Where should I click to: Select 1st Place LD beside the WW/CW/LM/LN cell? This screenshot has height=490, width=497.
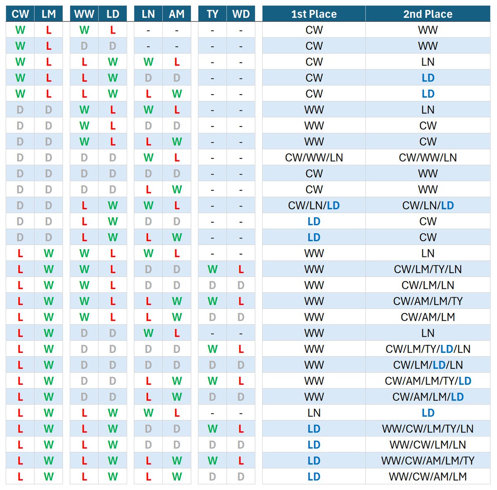click(314, 445)
